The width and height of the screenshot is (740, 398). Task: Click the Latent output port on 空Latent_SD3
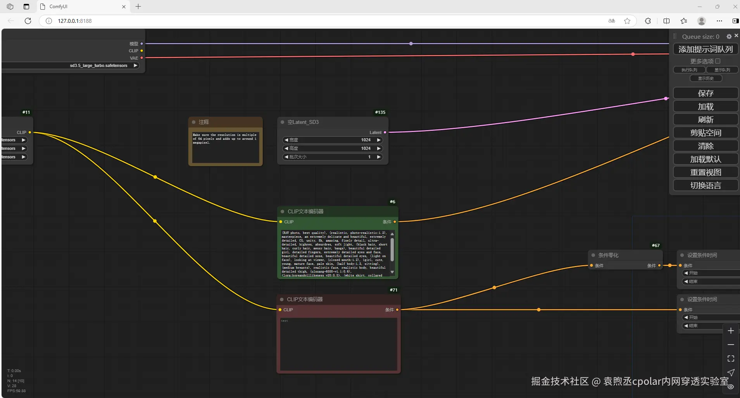point(385,132)
